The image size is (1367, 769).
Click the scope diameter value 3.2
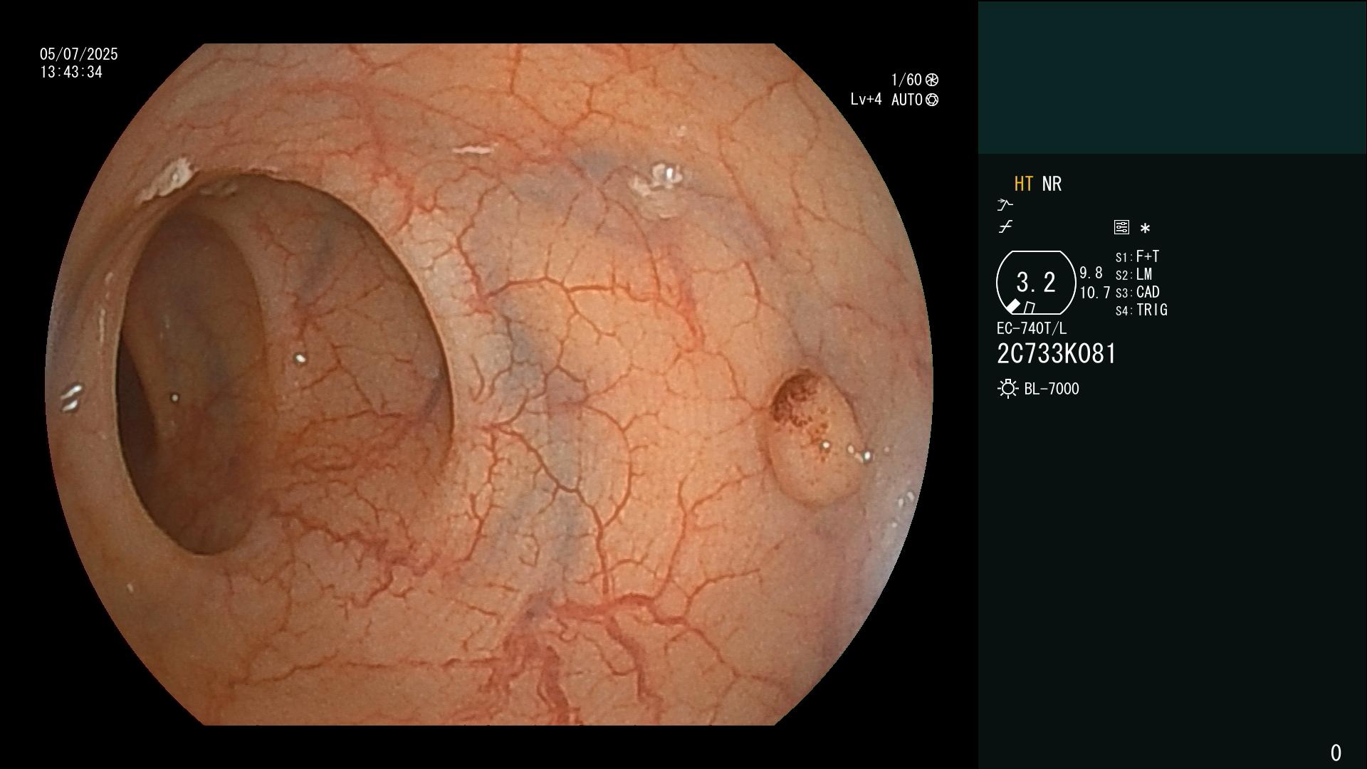1036,282
